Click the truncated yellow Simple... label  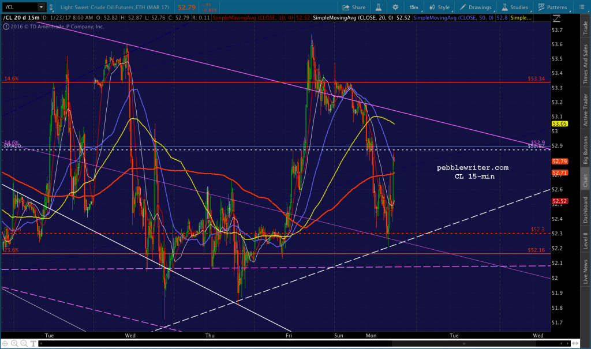pos(521,18)
